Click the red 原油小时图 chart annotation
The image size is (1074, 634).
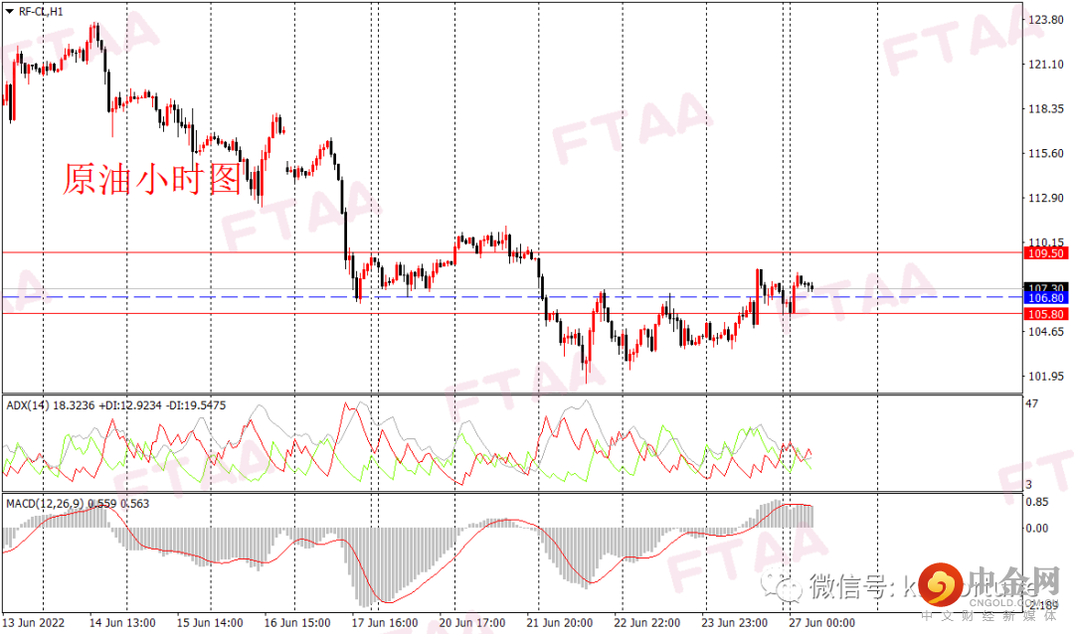coord(152,180)
